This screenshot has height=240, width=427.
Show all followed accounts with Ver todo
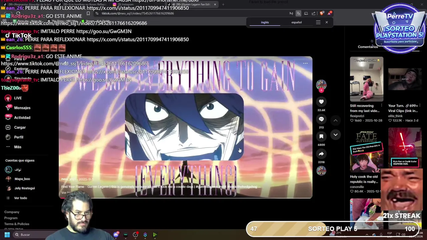[20, 198]
